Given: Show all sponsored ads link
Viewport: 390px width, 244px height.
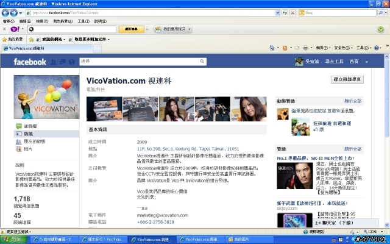Looking at the screenshot, I should pyautogui.click(x=353, y=149).
